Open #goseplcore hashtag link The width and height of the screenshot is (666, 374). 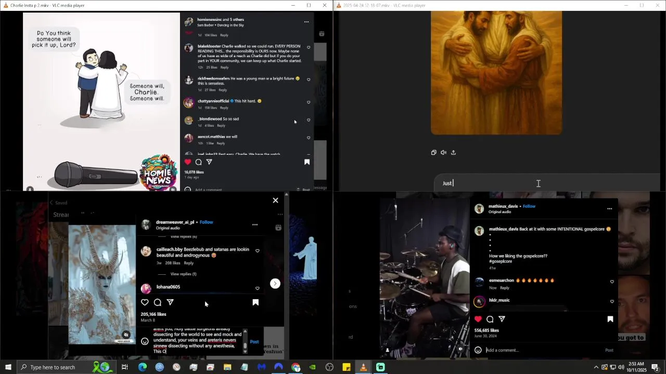[501, 261]
